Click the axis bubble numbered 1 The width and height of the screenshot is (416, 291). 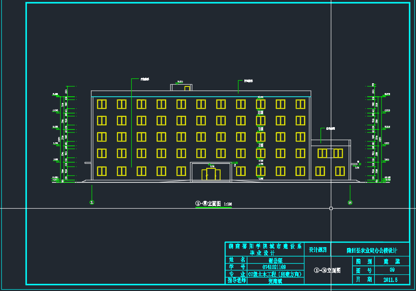92,202
